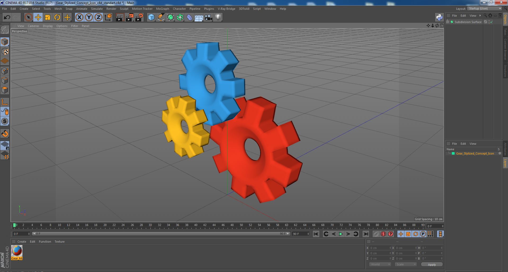Select the Rotate tool
The width and height of the screenshot is (508, 272).
[x=57, y=17]
